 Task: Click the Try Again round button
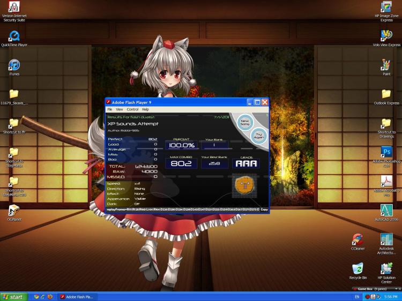pos(259,136)
